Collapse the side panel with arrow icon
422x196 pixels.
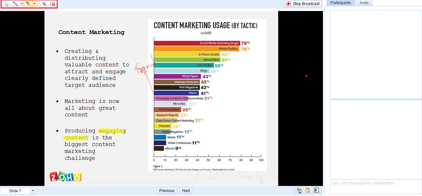(x=317, y=190)
